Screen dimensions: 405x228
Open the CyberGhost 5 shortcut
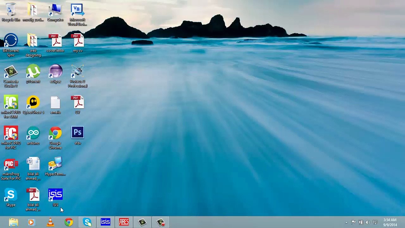33,105
